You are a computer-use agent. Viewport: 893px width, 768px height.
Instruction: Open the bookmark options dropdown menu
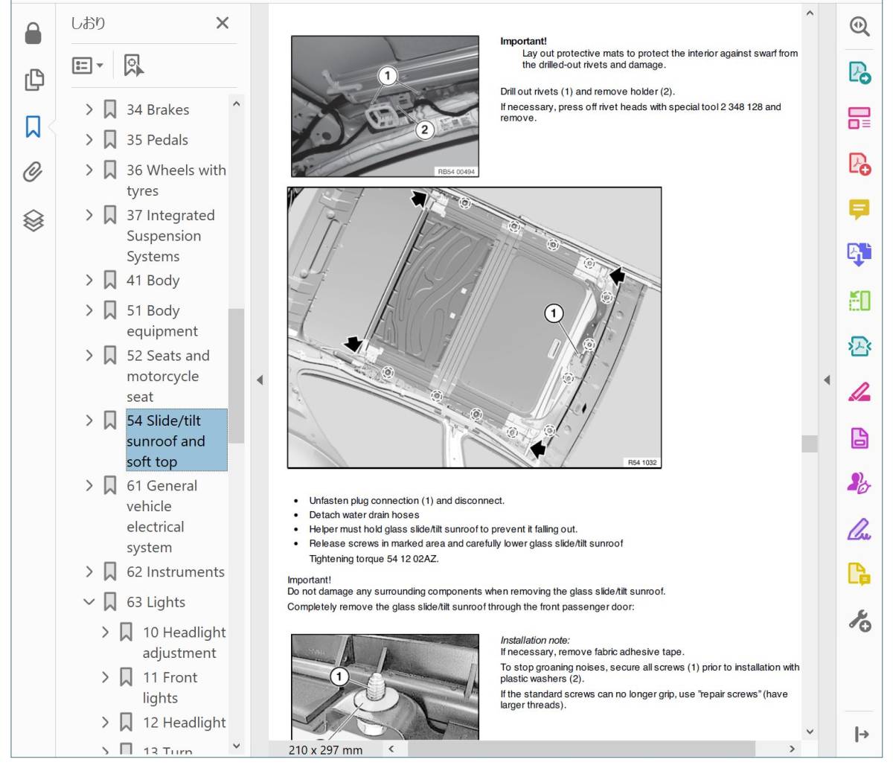(88, 65)
